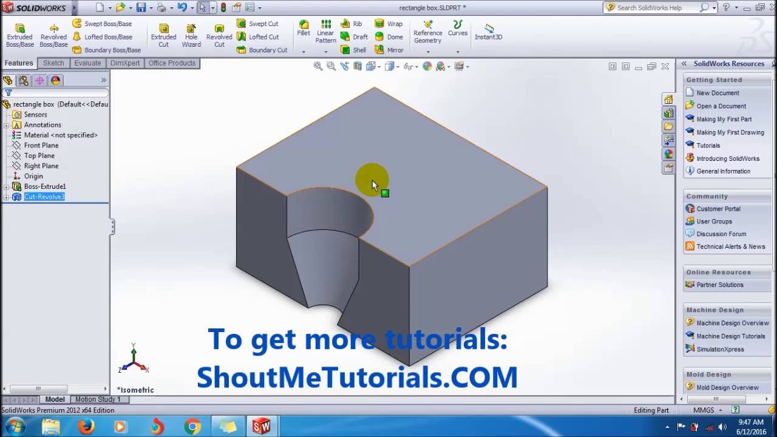Image resolution: width=777 pixels, height=437 pixels.
Task: Click the Section View icon
Action: 358,66
